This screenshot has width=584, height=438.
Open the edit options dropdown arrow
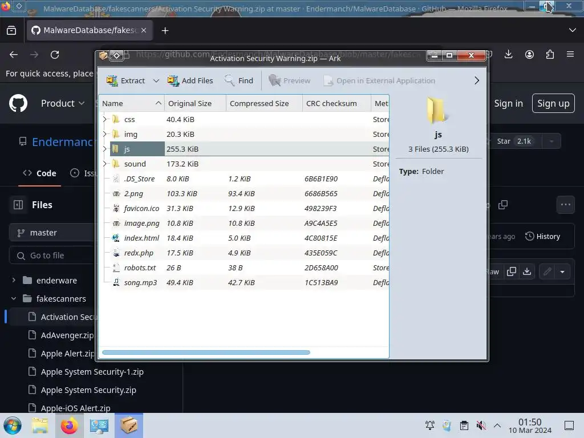562,271
